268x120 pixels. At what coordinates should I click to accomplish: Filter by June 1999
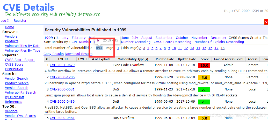click(x=125, y=38)
